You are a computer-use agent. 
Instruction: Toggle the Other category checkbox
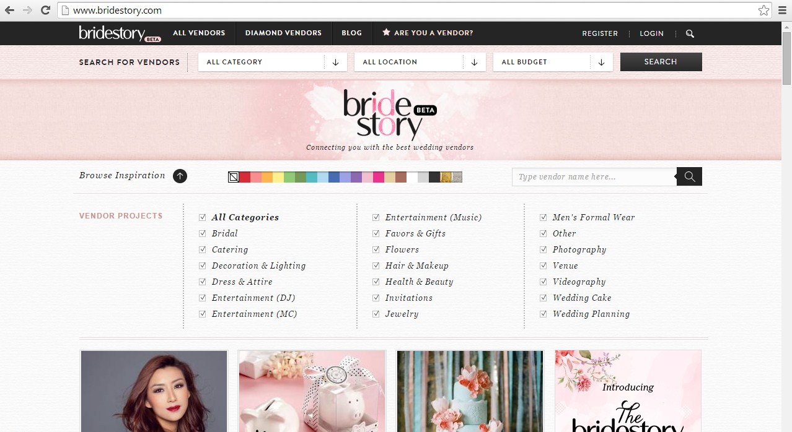(543, 233)
